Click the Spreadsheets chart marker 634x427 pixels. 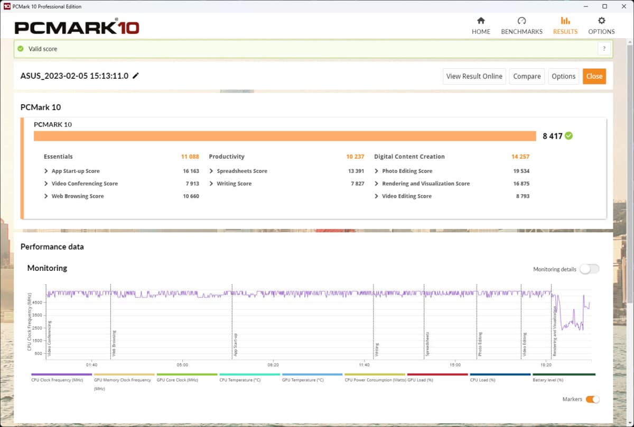pyautogui.click(x=427, y=344)
